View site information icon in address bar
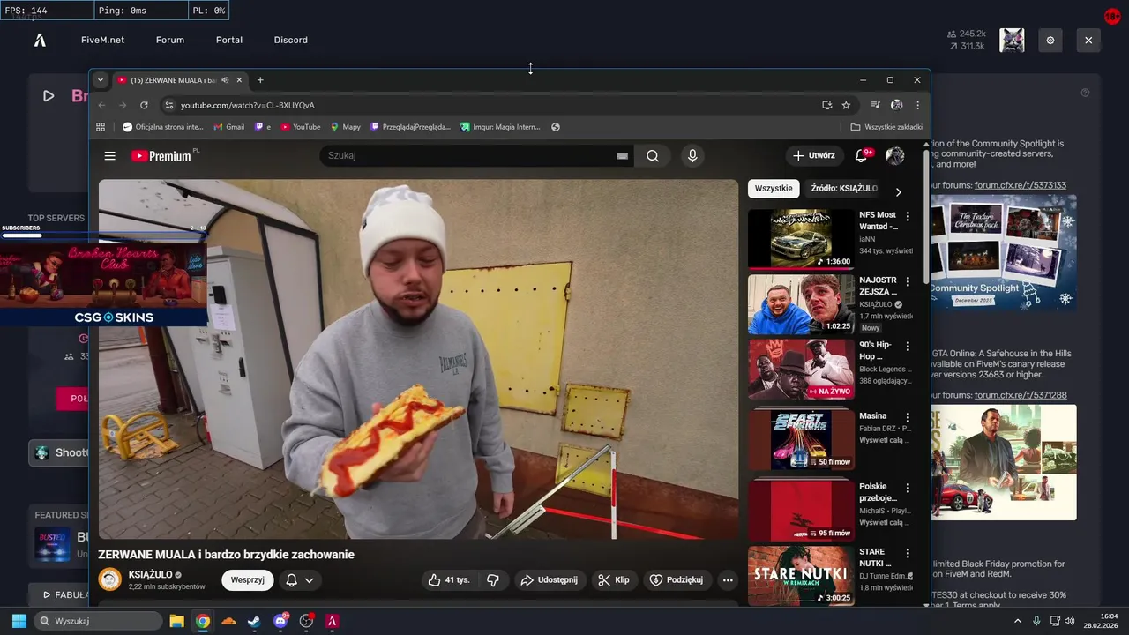This screenshot has width=1129, height=635. [169, 105]
